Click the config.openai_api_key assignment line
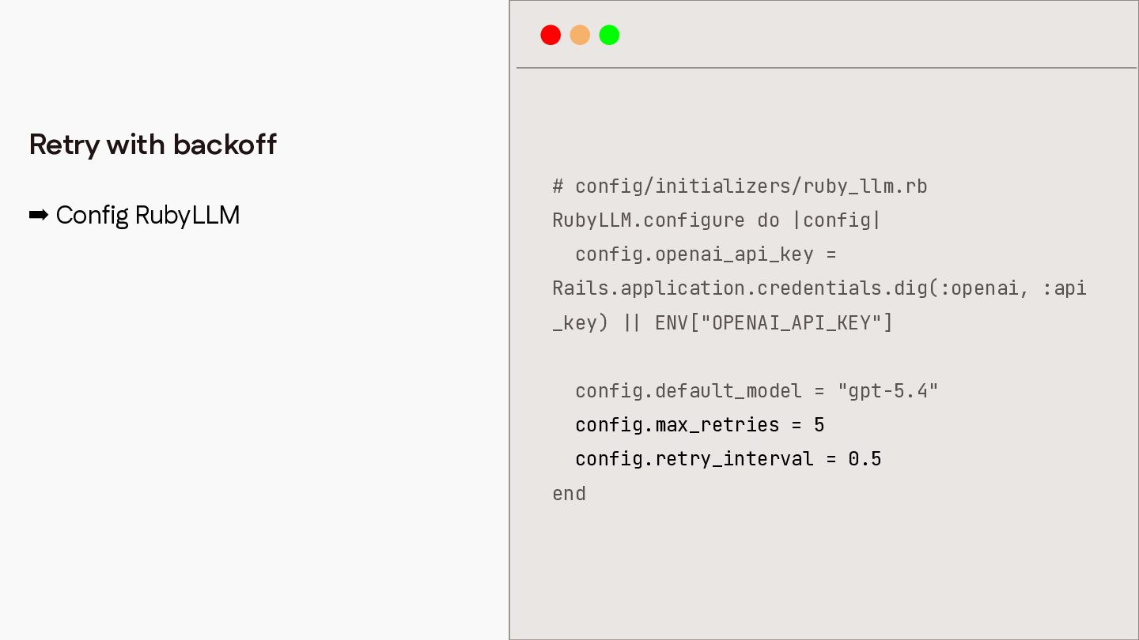Viewport: 1139px width, 640px height. point(706,254)
